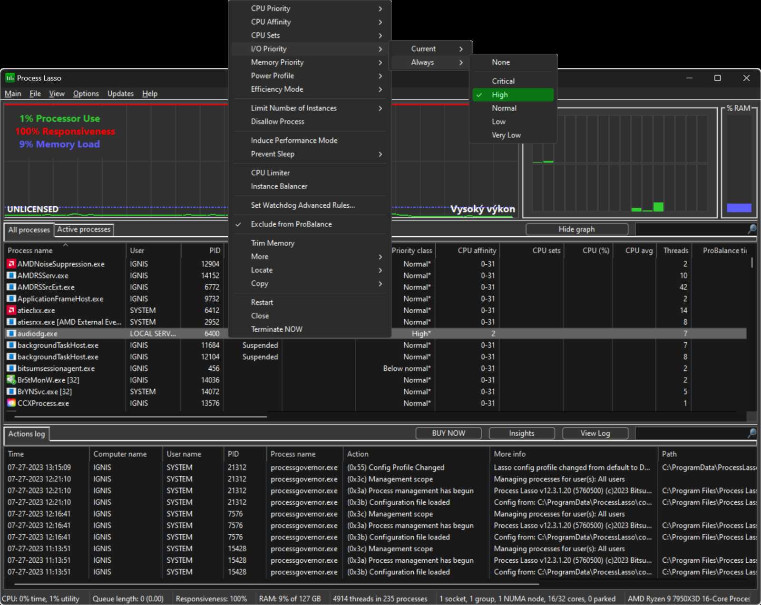
Task: Open the Current I/O priority submenu
Action: pyautogui.click(x=430, y=49)
